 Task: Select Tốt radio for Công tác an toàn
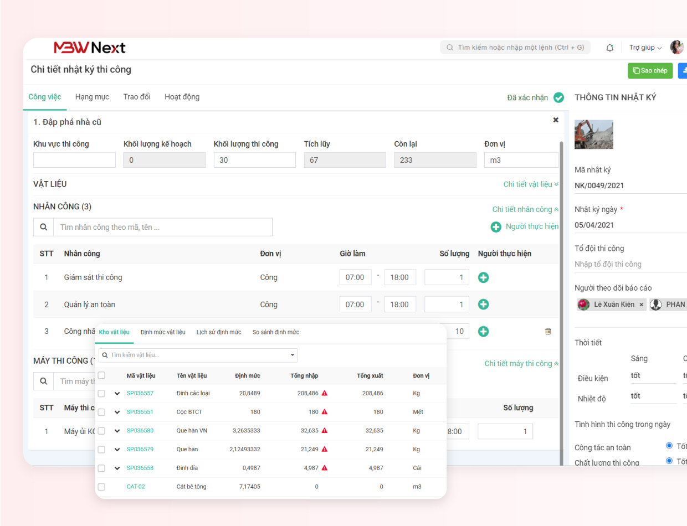coord(669,446)
